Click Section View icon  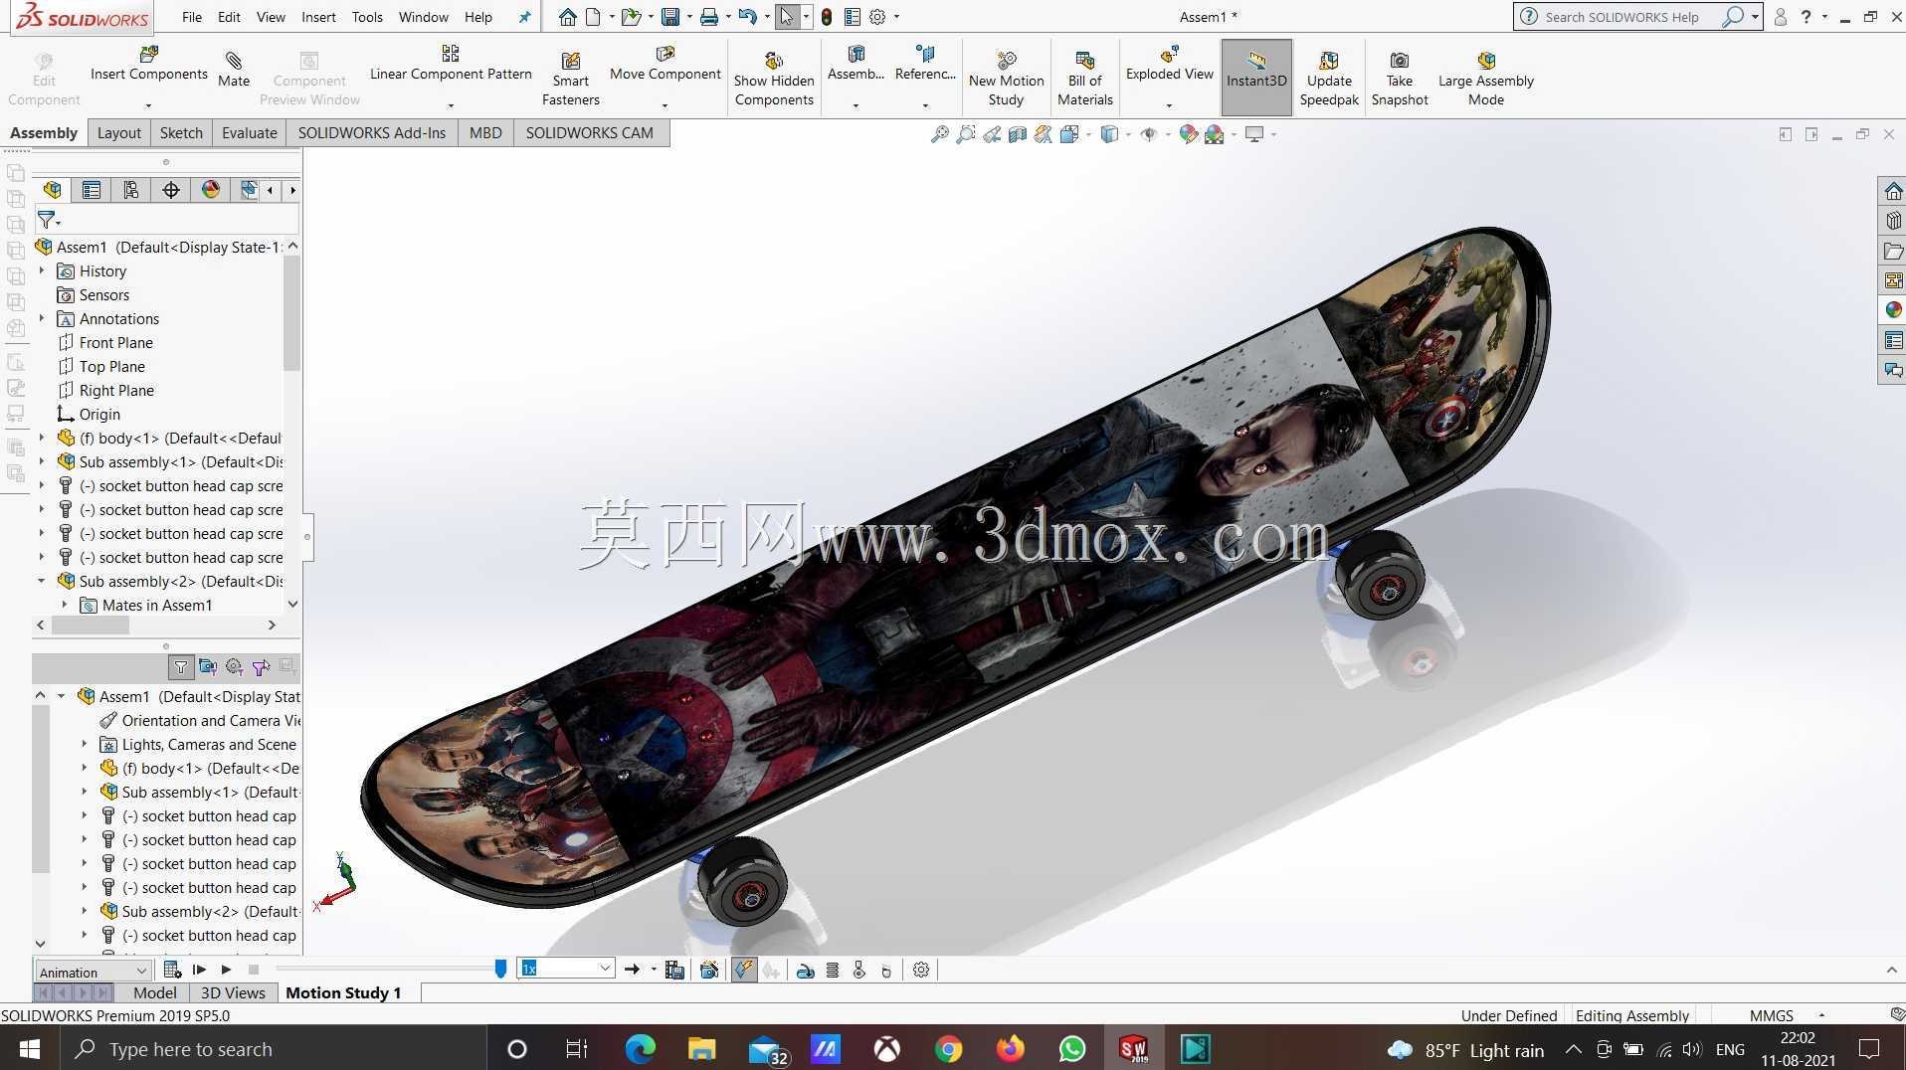[1017, 134]
